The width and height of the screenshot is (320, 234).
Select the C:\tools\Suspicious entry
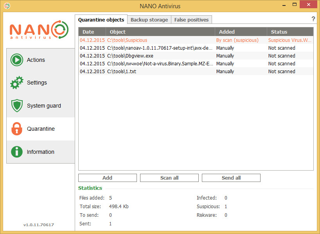click(x=196, y=40)
